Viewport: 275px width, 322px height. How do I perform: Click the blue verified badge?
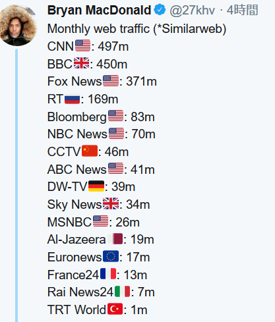160,10
